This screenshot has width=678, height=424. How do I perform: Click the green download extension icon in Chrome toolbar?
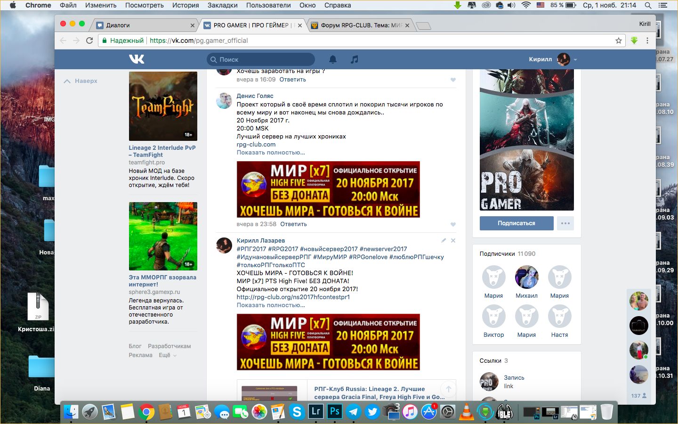(x=634, y=41)
